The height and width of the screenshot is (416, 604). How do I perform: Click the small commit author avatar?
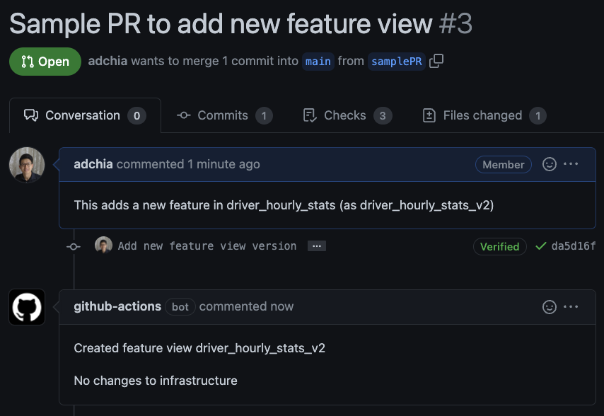click(x=103, y=245)
